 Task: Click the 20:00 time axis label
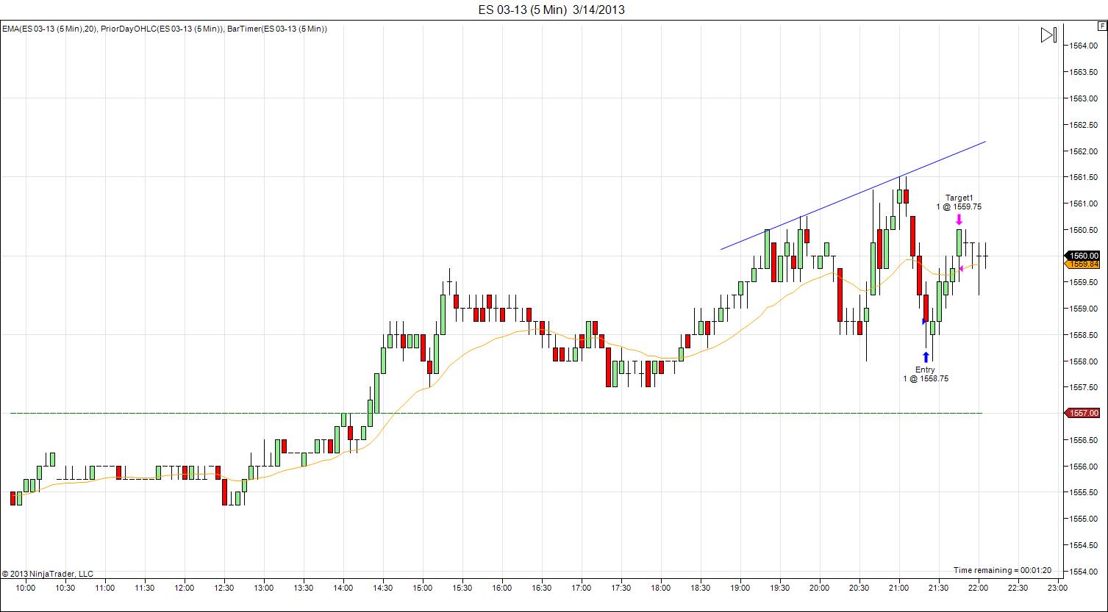[820, 588]
